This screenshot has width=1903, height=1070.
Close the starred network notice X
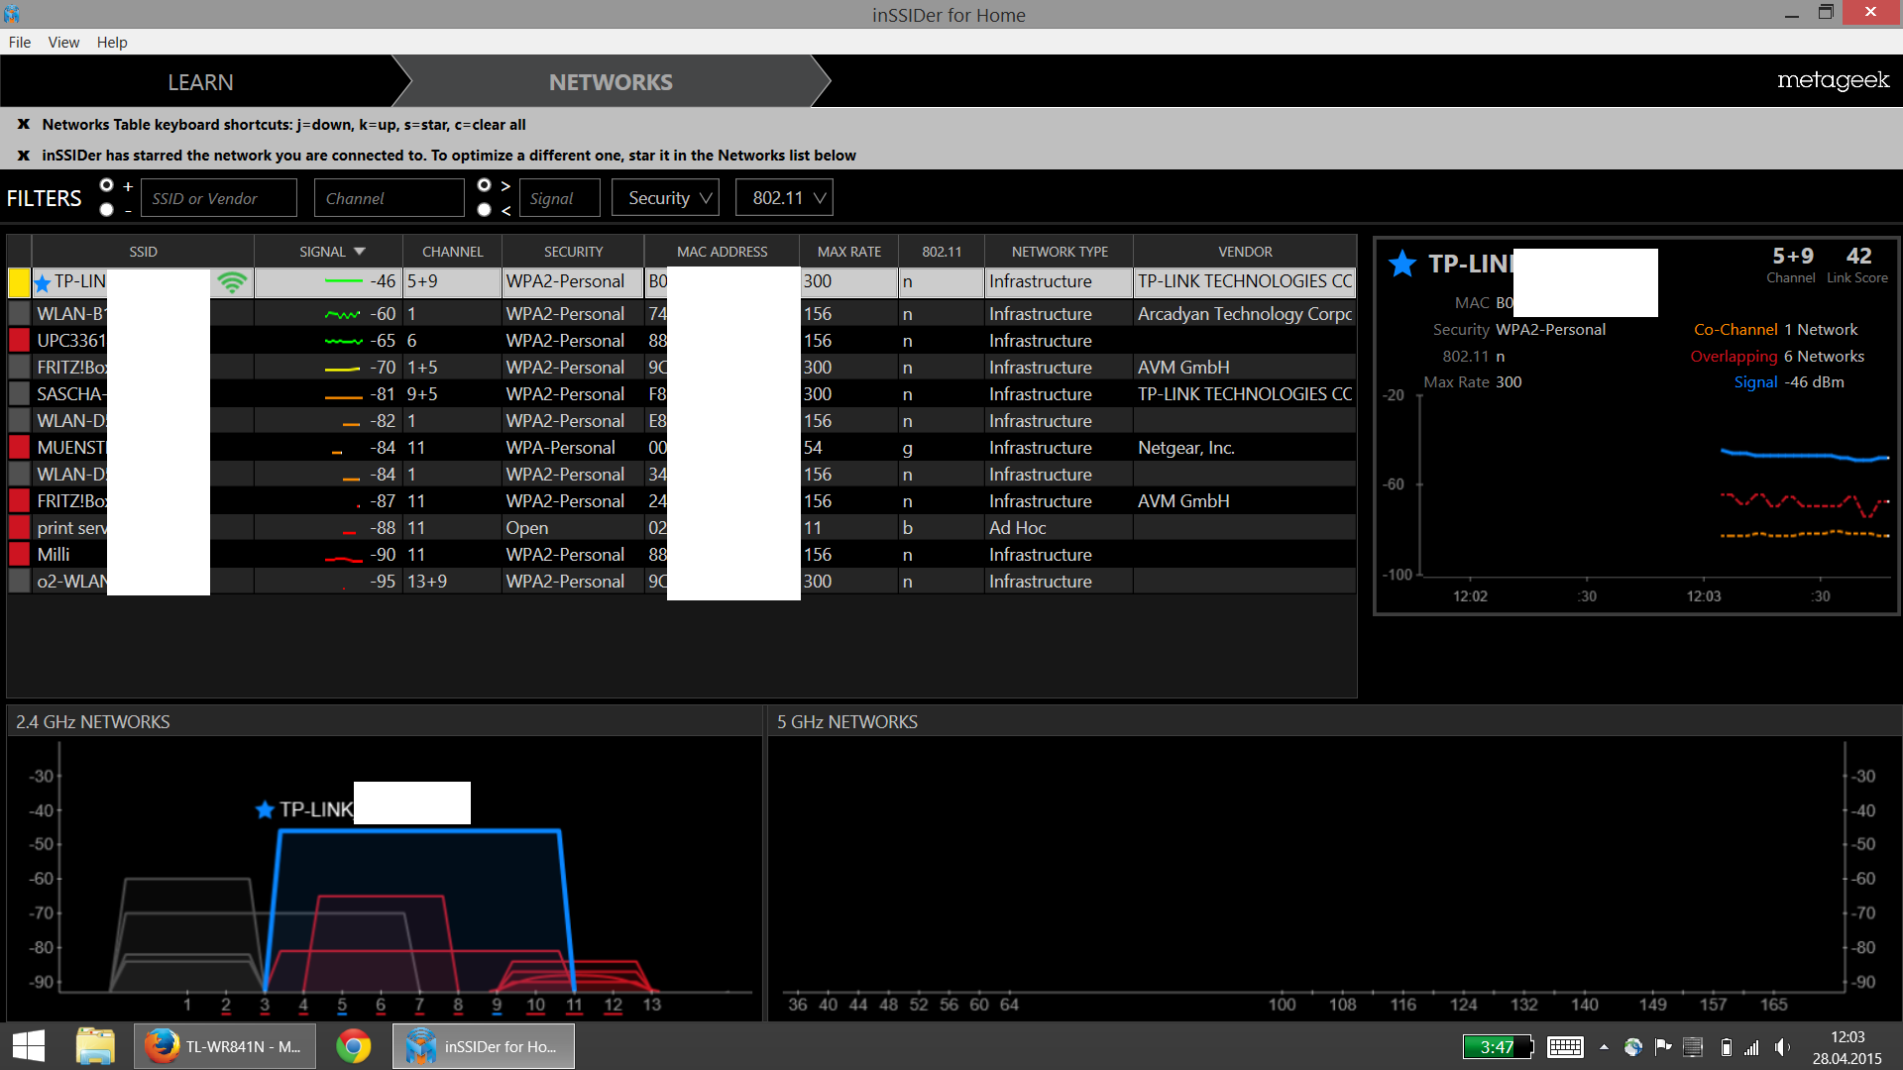point(24,156)
